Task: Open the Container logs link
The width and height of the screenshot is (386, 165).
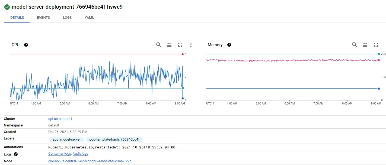Action: click(60, 154)
